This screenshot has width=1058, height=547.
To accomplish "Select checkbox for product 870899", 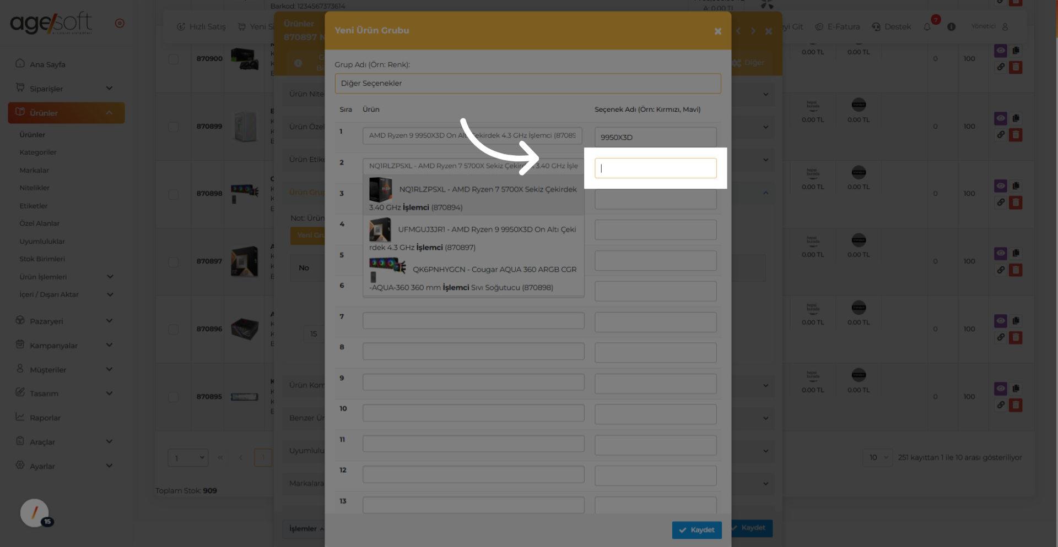I will tap(174, 126).
